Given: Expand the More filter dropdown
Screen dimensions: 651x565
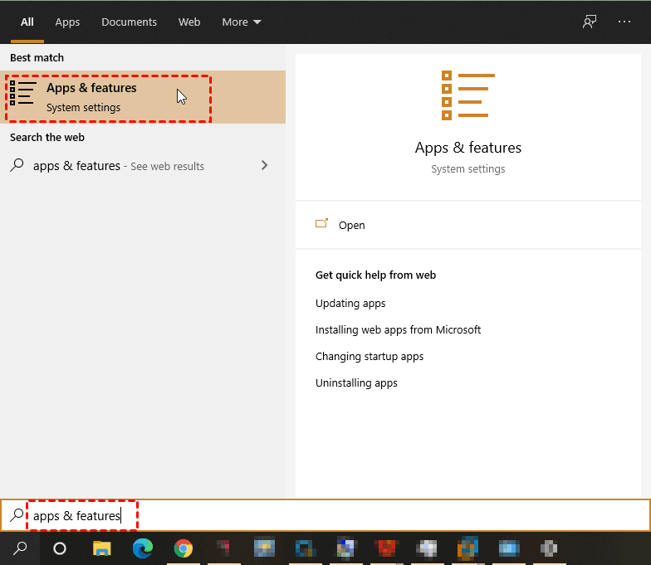Looking at the screenshot, I should (242, 22).
